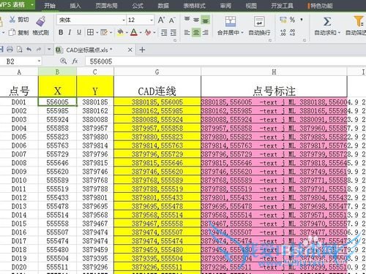Click the print icon in quick access bar
Screen dimensions: 366x274
click(x=10, y=50)
